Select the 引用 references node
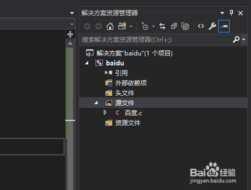The height and width of the screenshot is (190, 251). pyautogui.click(x=122, y=73)
